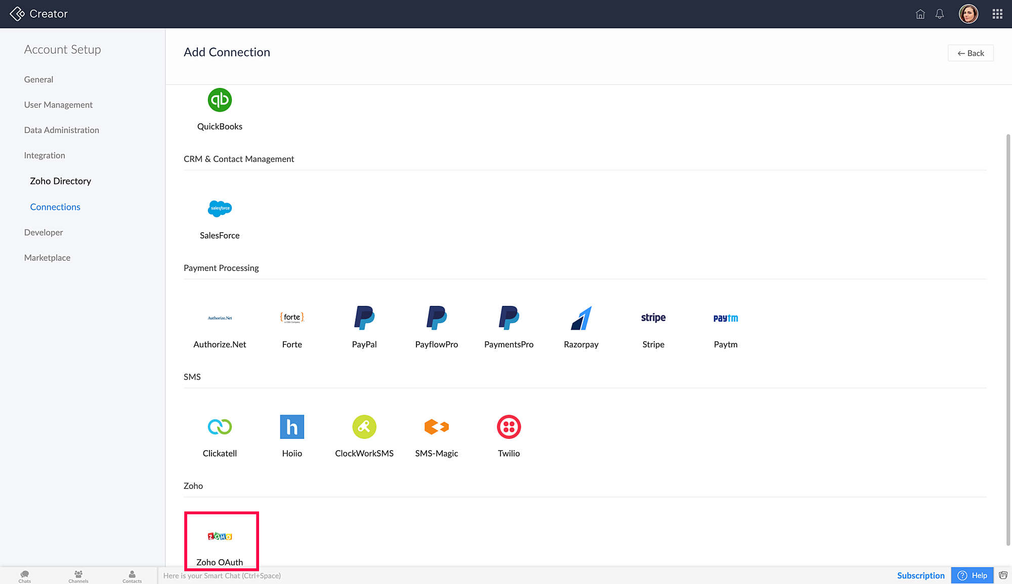Image resolution: width=1012 pixels, height=584 pixels.
Task: Choose the SalesForce connector
Action: click(220, 208)
